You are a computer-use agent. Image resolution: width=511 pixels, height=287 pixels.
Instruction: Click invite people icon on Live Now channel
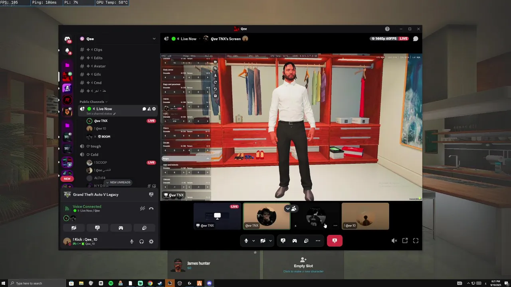tap(149, 109)
